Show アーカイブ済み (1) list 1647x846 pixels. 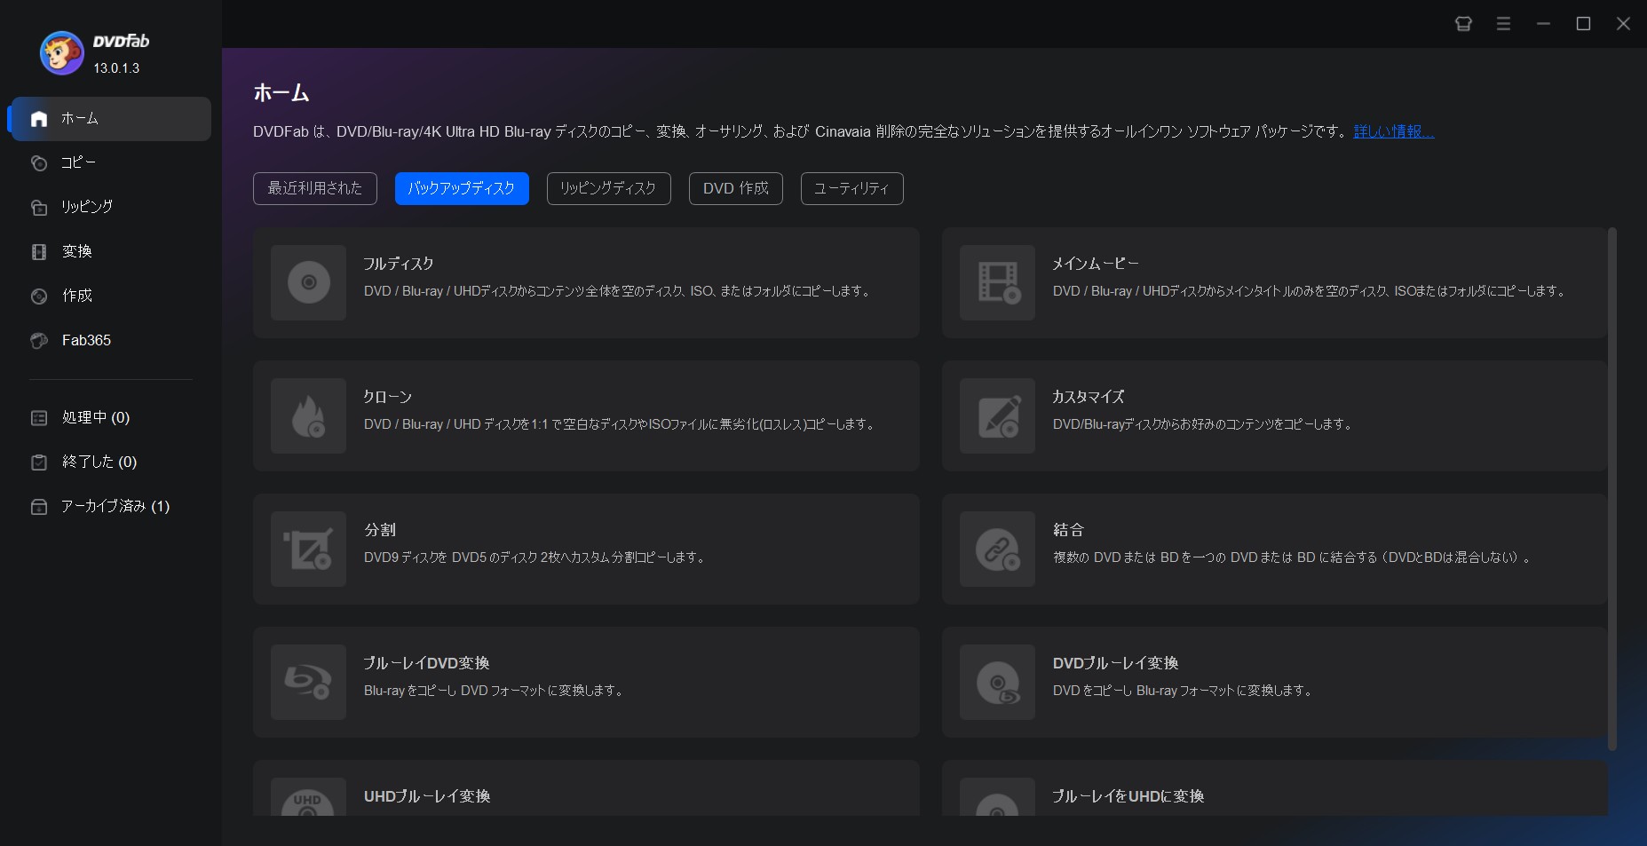click(115, 506)
